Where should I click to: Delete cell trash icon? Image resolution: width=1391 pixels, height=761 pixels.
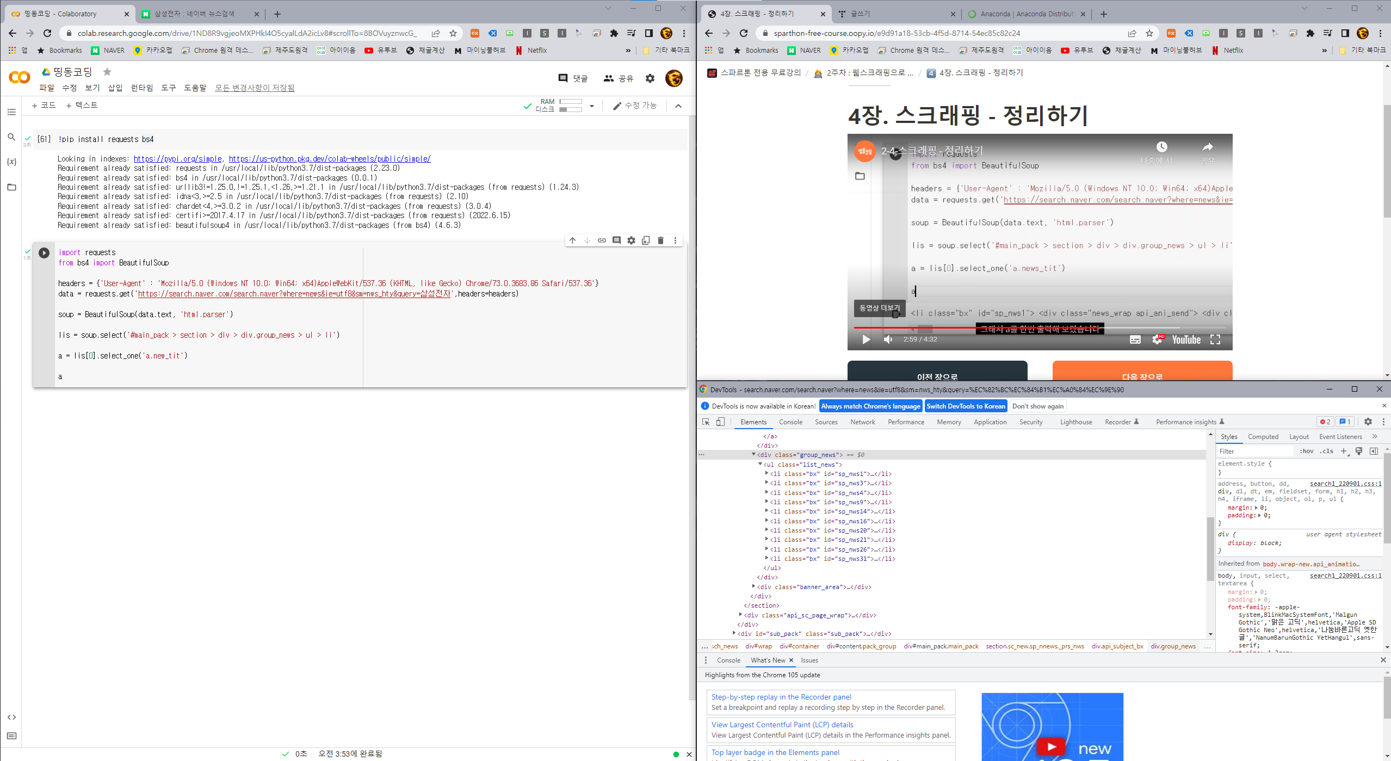(660, 240)
